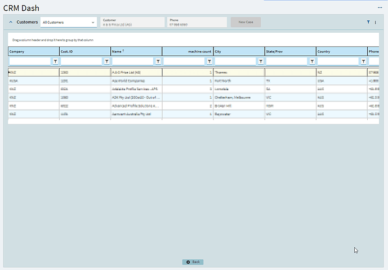Image resolution: width=388 pixels, height=270 pixels.
Task: Open the All Customers dropdown
Action: (69, 22)
